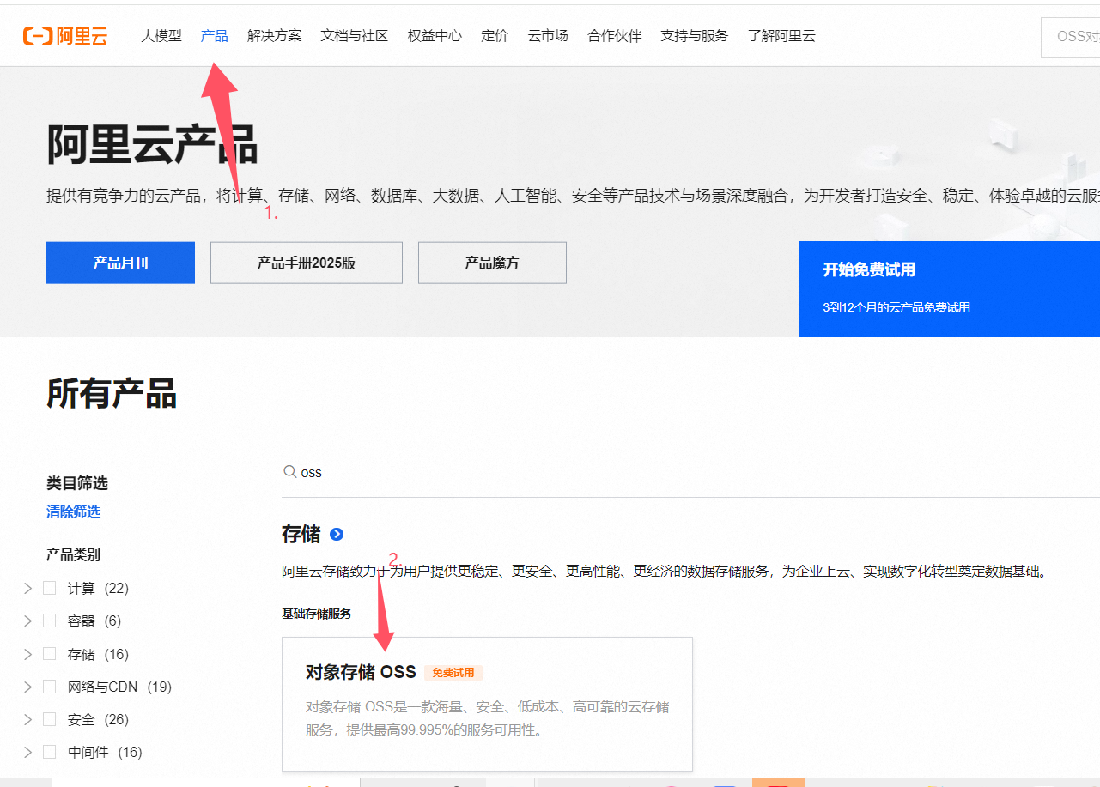Open the 支持与服务 nav menu
Screen dimensions: 1100x787
(x=695, y=36)
